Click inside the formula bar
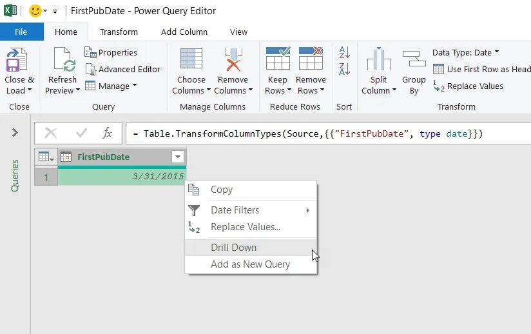Screen dimensions: 531x334 click(322, 133)
